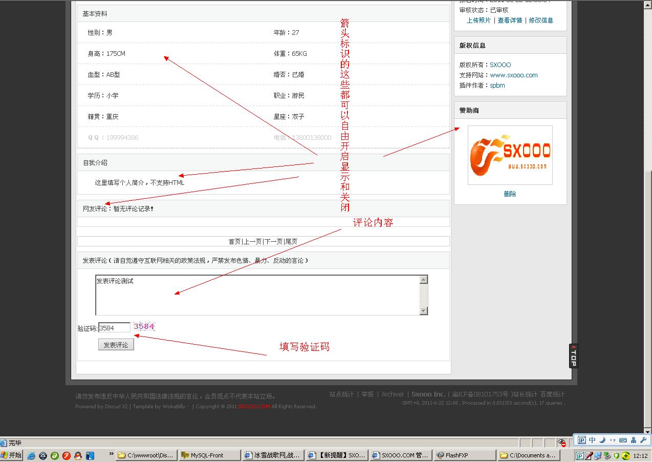652x462 pixels.
Task: Click the network connections tray icon
Action: pyautogui.click(x=598, y=455)
